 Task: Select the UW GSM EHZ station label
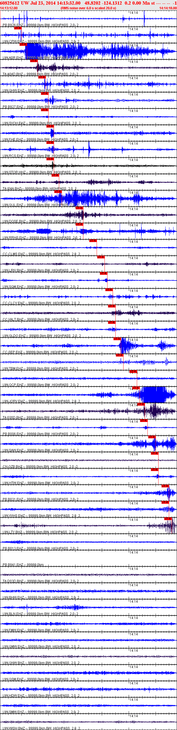tap(41, 680)
